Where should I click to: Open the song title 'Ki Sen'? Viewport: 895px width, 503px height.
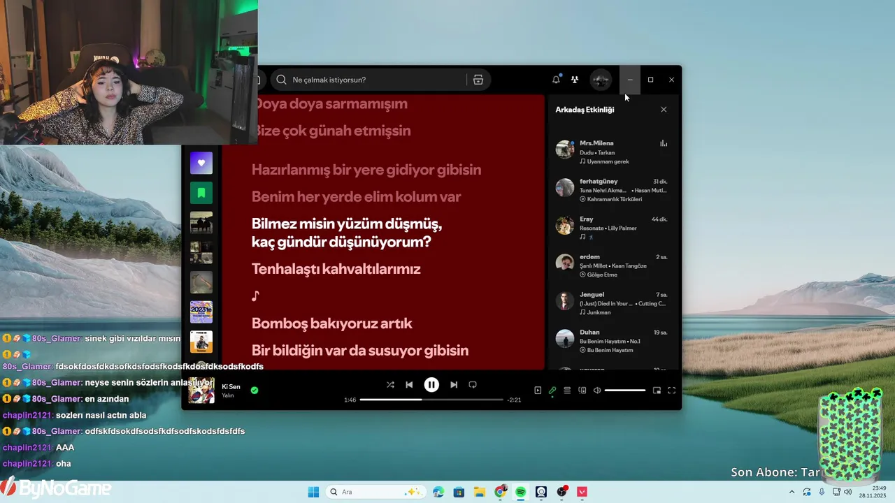231,387
